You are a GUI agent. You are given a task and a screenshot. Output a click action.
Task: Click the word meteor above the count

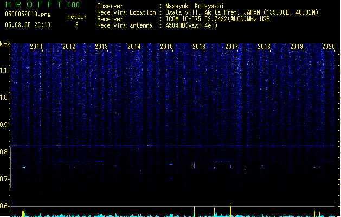(x=77, y=17)
